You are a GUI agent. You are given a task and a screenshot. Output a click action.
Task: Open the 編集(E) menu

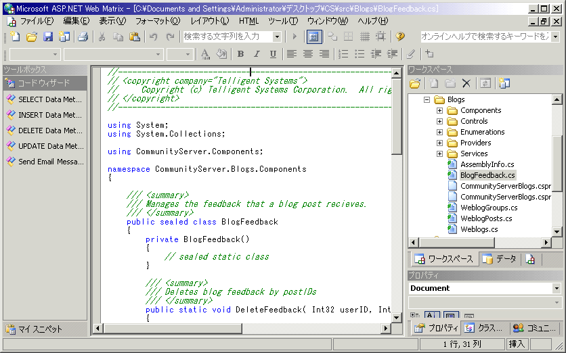click(76, 21)
